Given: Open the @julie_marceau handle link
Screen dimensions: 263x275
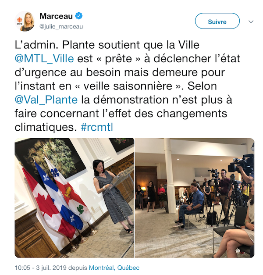Looking at the screenshot, I should point(61,26).
